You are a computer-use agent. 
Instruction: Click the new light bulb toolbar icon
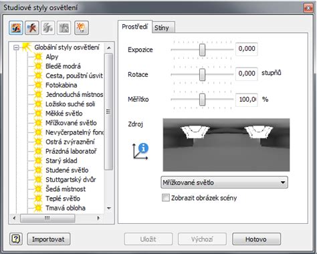point(82,28)
